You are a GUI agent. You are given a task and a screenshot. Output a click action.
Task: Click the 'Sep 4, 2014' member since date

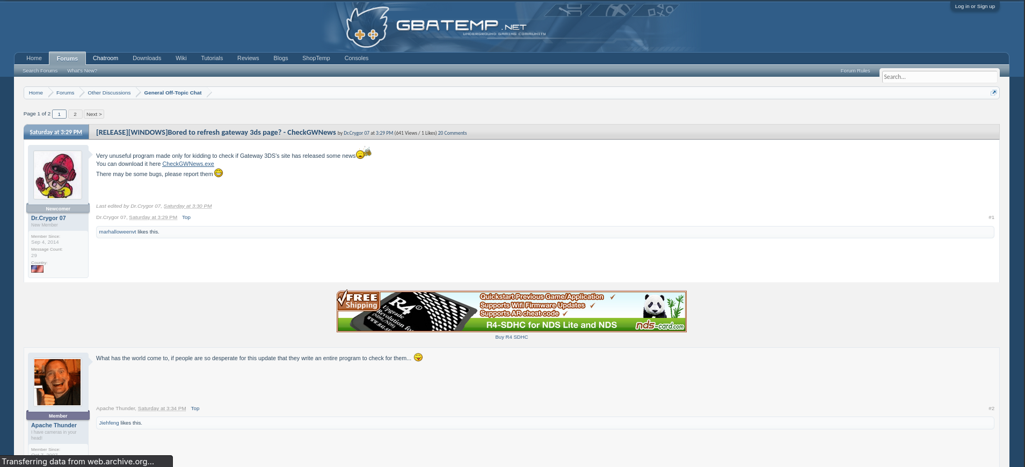[45, 242]
